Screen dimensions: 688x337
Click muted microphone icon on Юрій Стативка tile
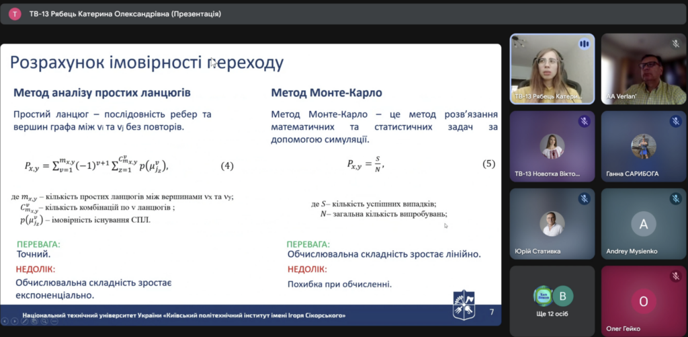(584, 198)
